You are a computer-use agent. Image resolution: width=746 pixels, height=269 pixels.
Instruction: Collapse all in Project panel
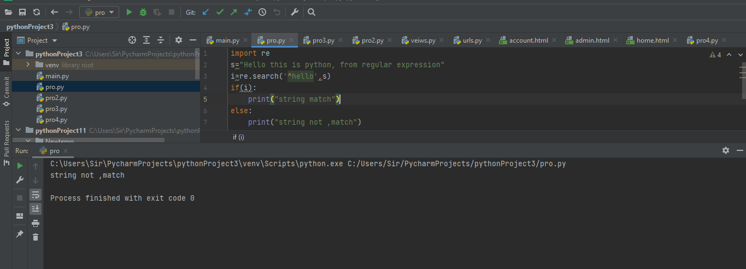pyautogui.click(x=161, y=40)
